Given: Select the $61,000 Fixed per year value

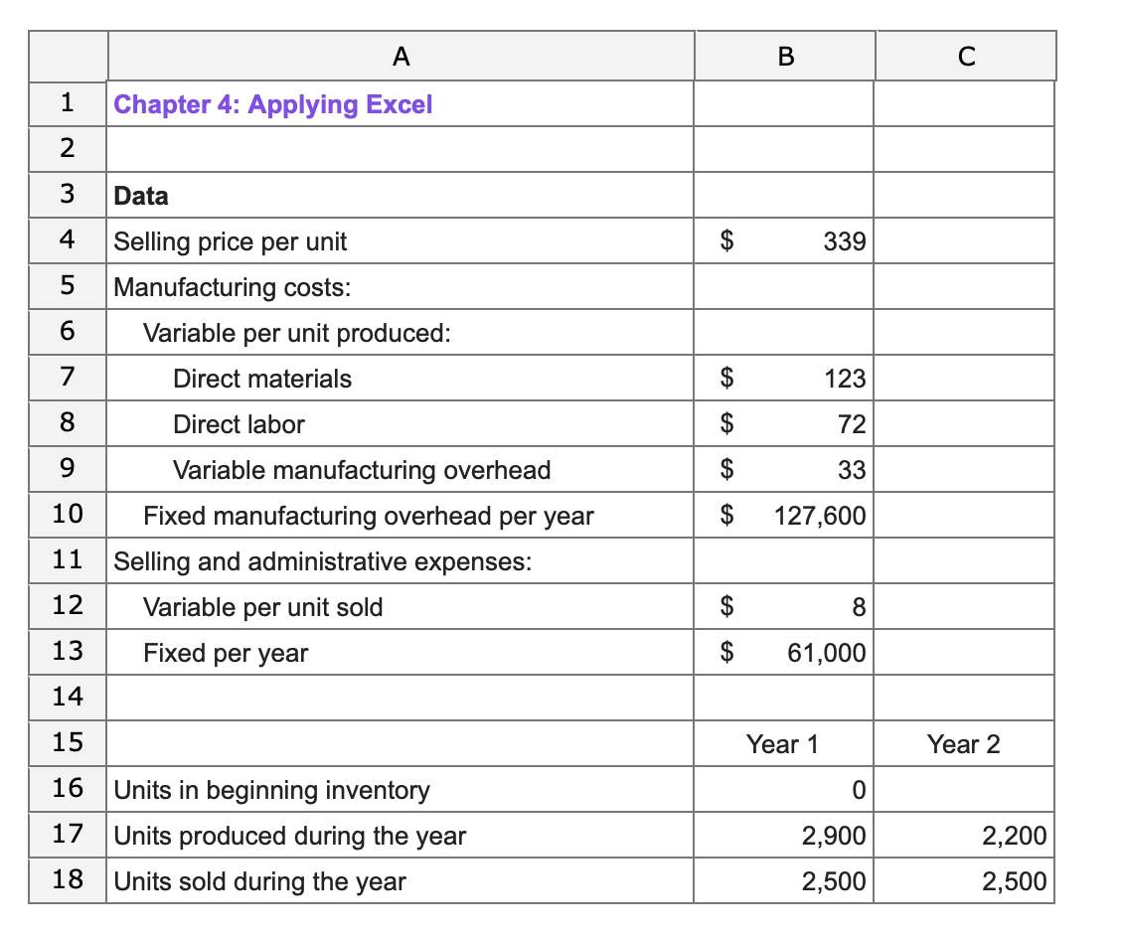Looking at the screenshot, I should 784,652.
